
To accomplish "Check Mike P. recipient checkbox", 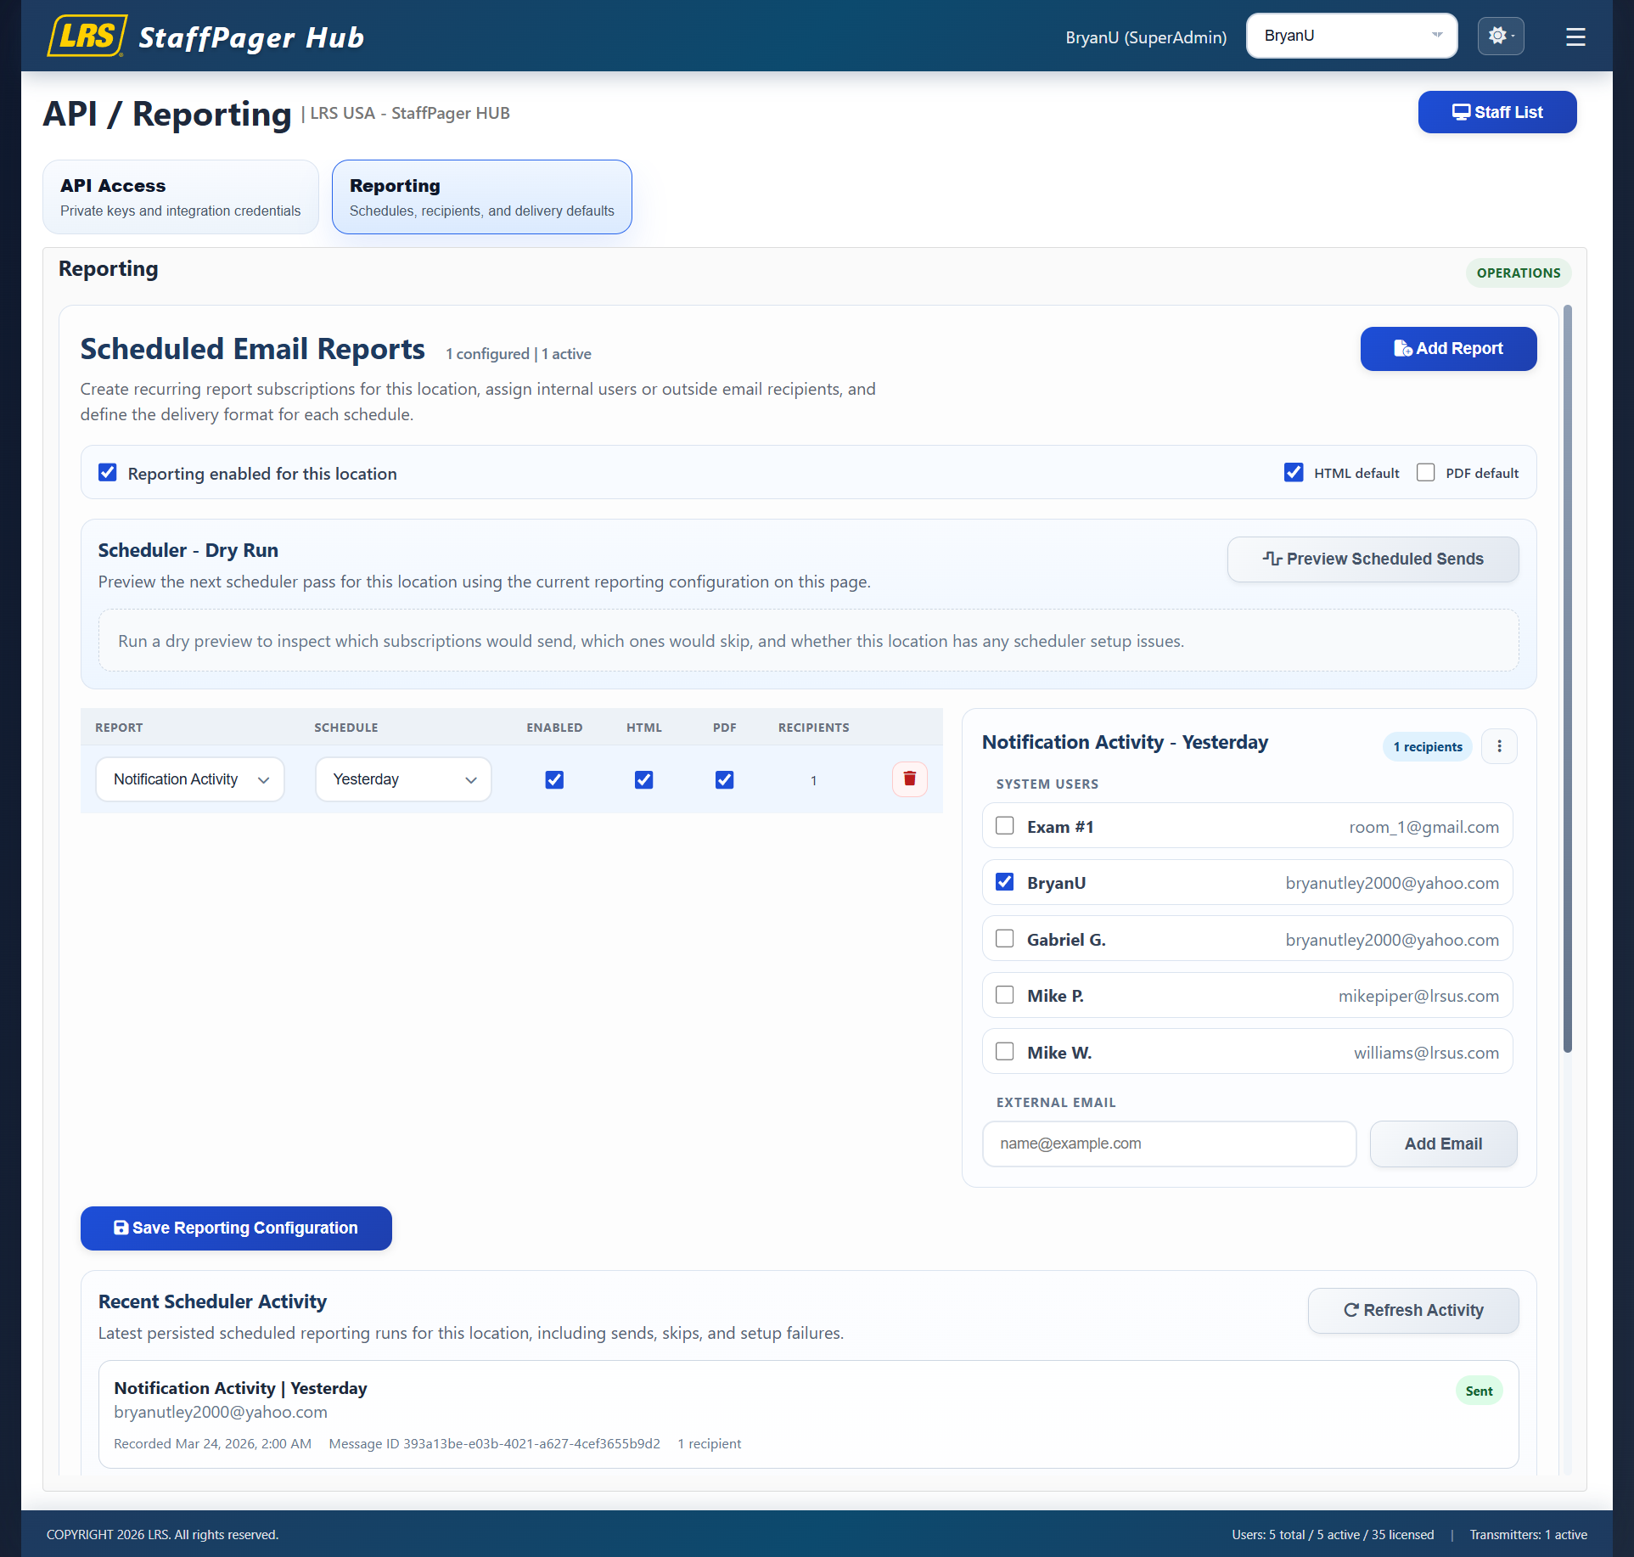I will (1005, 995).
